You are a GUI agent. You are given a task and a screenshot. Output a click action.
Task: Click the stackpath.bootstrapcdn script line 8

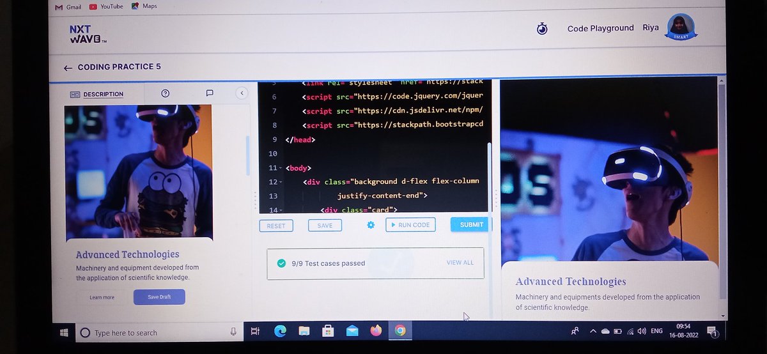(x=392, y=125)
